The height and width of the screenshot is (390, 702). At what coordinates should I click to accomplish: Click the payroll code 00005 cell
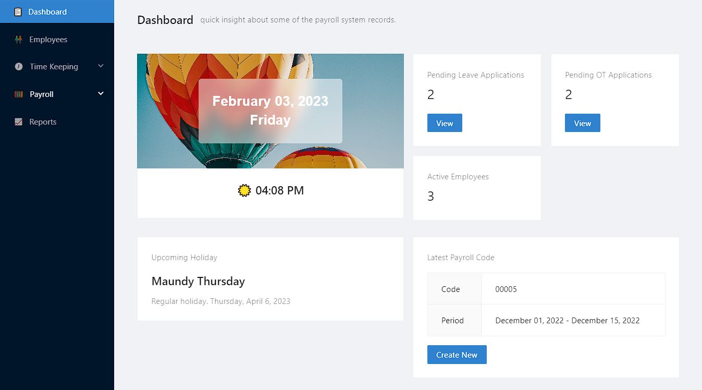pyautogui.click(x=506, y=289)
